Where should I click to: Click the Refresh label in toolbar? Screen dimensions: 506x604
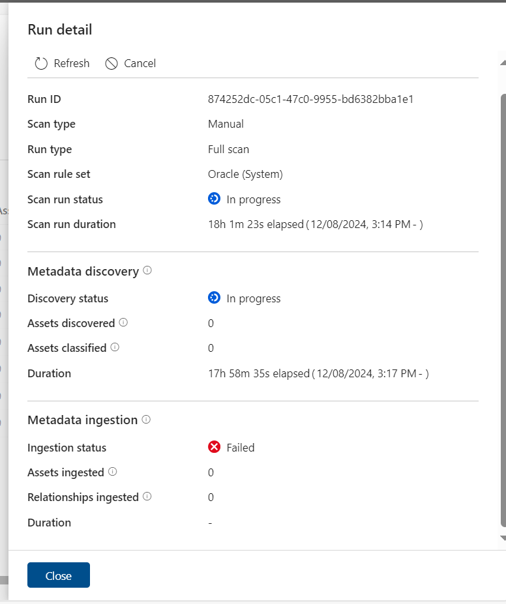72,63
